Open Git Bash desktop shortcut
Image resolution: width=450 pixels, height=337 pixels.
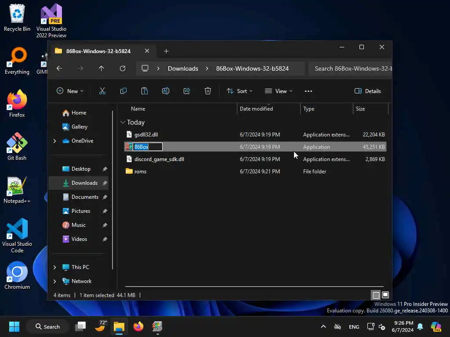pos(17,147)
